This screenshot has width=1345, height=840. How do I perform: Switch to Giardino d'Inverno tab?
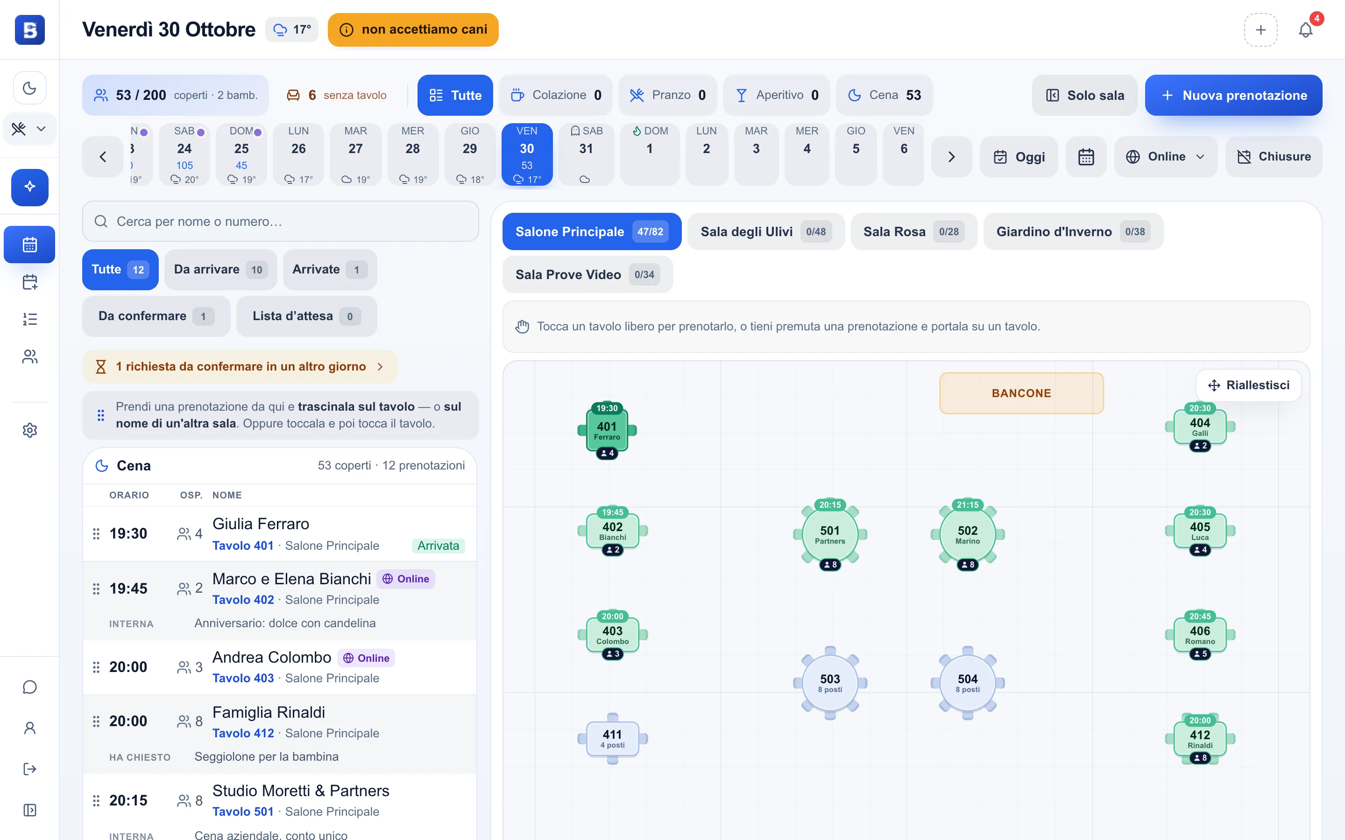pyautogui.click(x=1073, y=231)
